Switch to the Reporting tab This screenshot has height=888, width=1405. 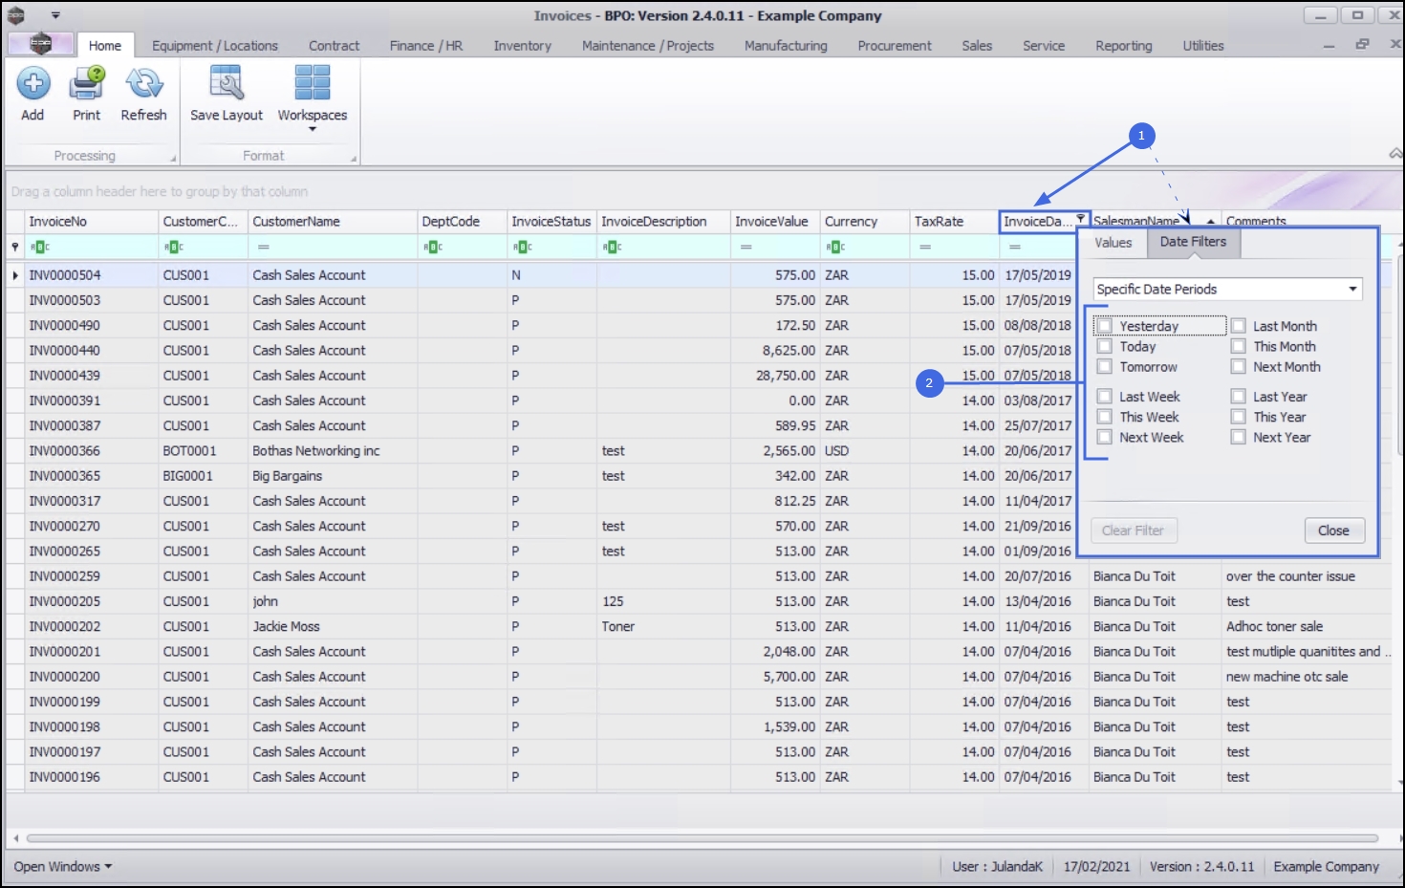[x=1124, y=45]
